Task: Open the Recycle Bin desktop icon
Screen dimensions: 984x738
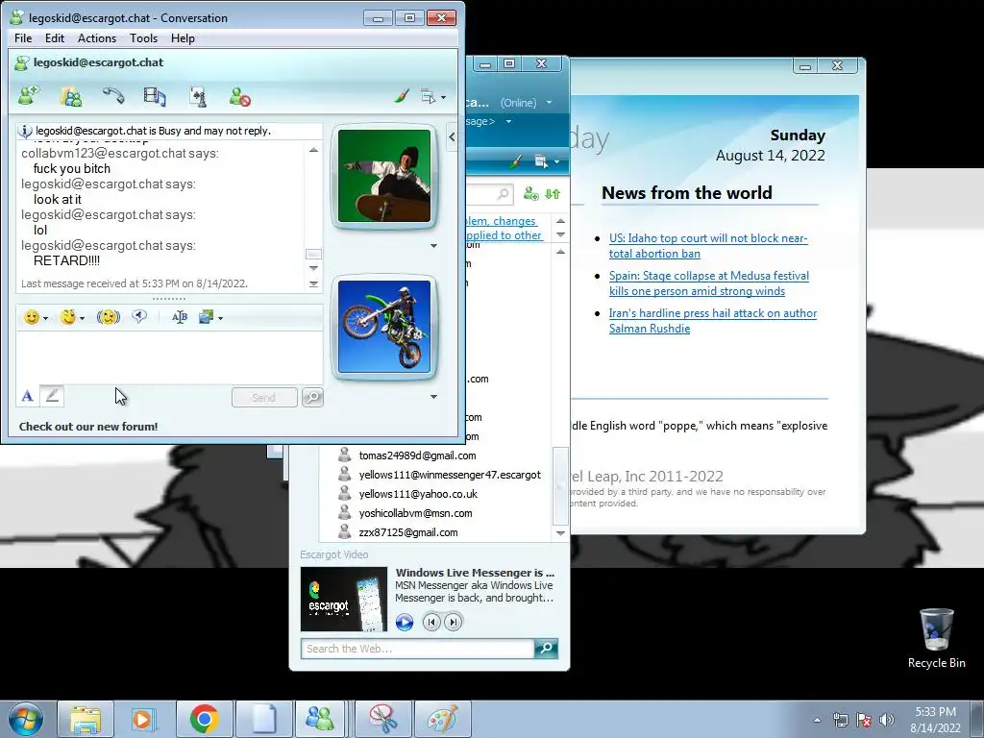Action: pos(936,638)
